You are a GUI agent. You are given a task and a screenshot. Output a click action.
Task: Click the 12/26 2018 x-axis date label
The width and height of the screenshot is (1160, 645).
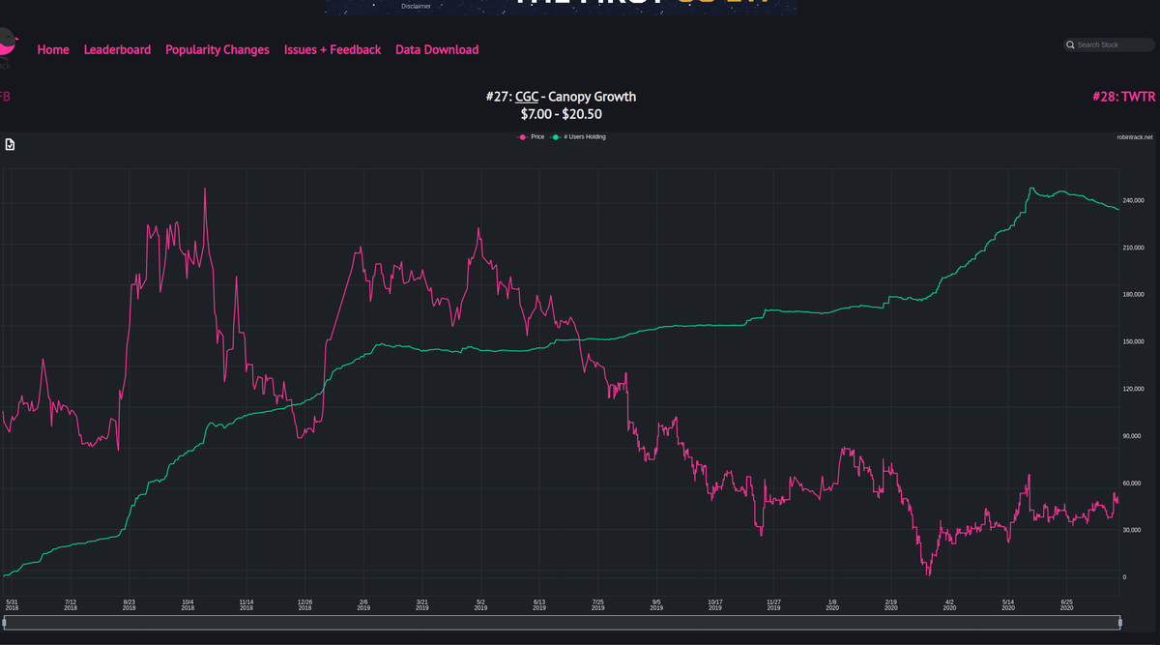point(304,604)
